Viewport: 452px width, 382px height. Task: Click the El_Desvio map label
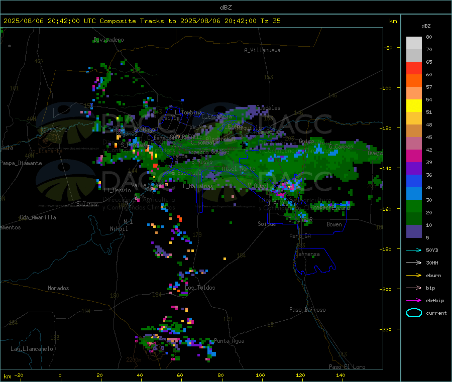[117, 190]
